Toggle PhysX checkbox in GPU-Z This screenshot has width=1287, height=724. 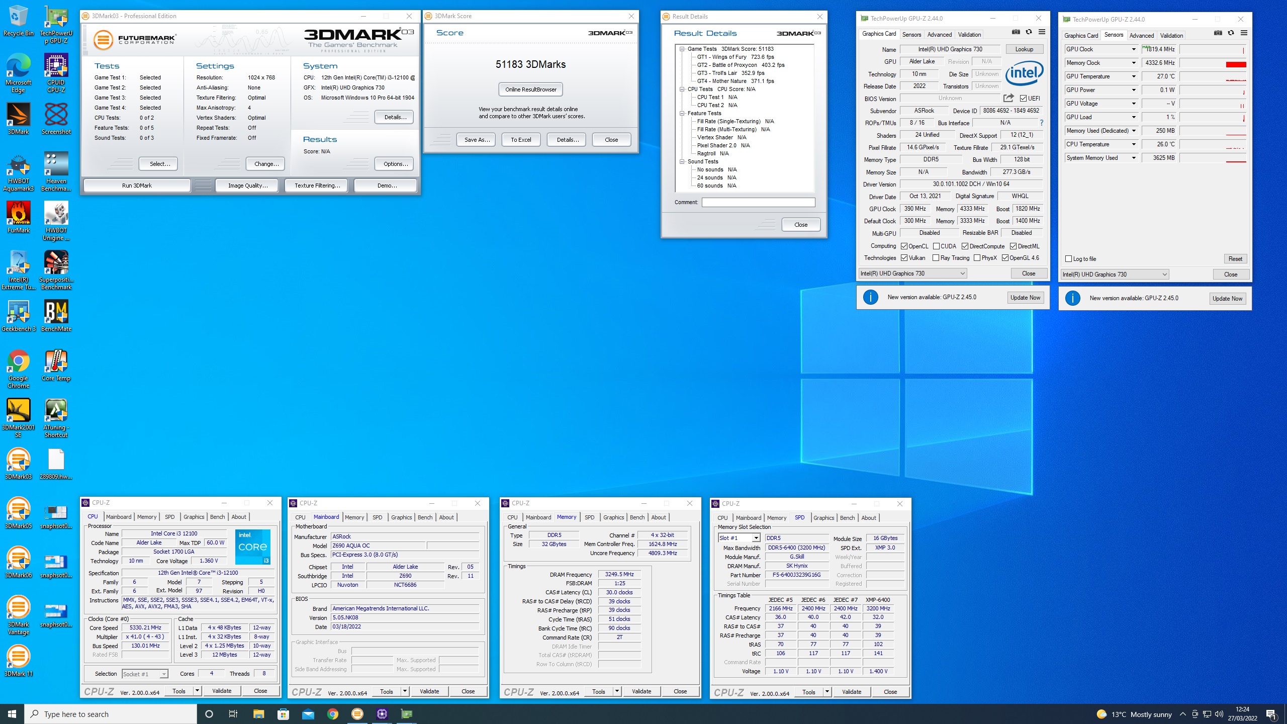click(x=977, y=258)
